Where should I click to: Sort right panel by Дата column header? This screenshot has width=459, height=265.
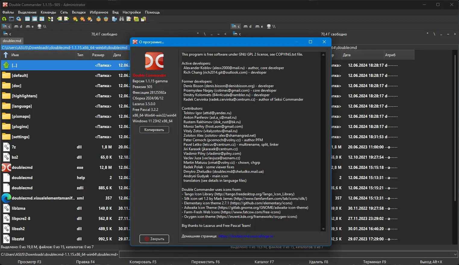click(363, 55)
